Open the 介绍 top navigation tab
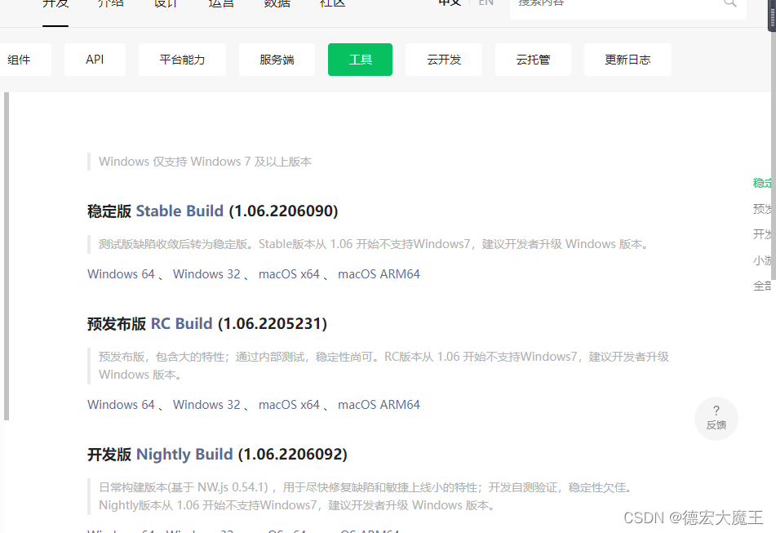This screenshot has width=776, height=533. pyautogui.click(x=111, y=4)
